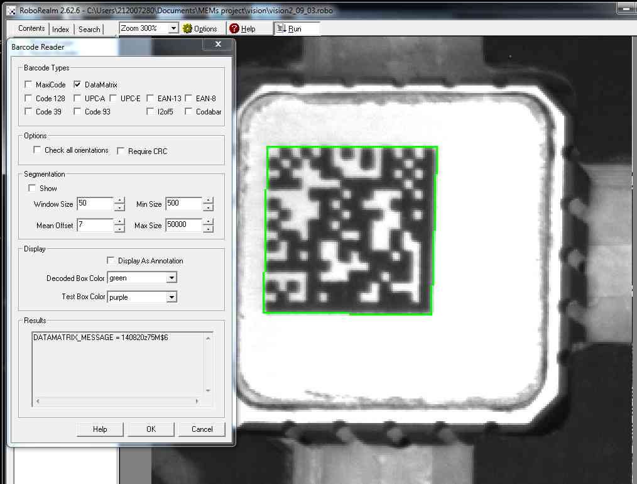The image size is (637, 484).
Task: Decrease Mean Offset with down arrow
Action: click(119, 229)
